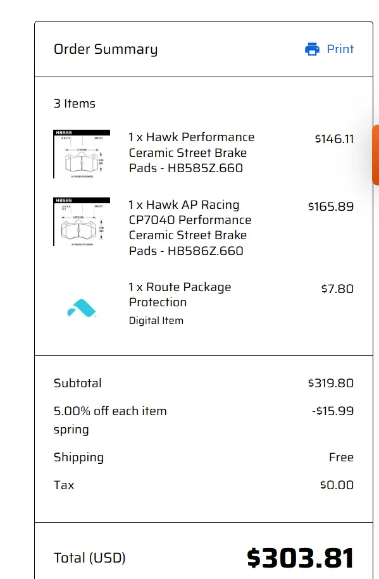This screenshot has height=579, width=379.
Task: Select Hawk Performance HB585Z.660 item name
Action: click(191, 153)
